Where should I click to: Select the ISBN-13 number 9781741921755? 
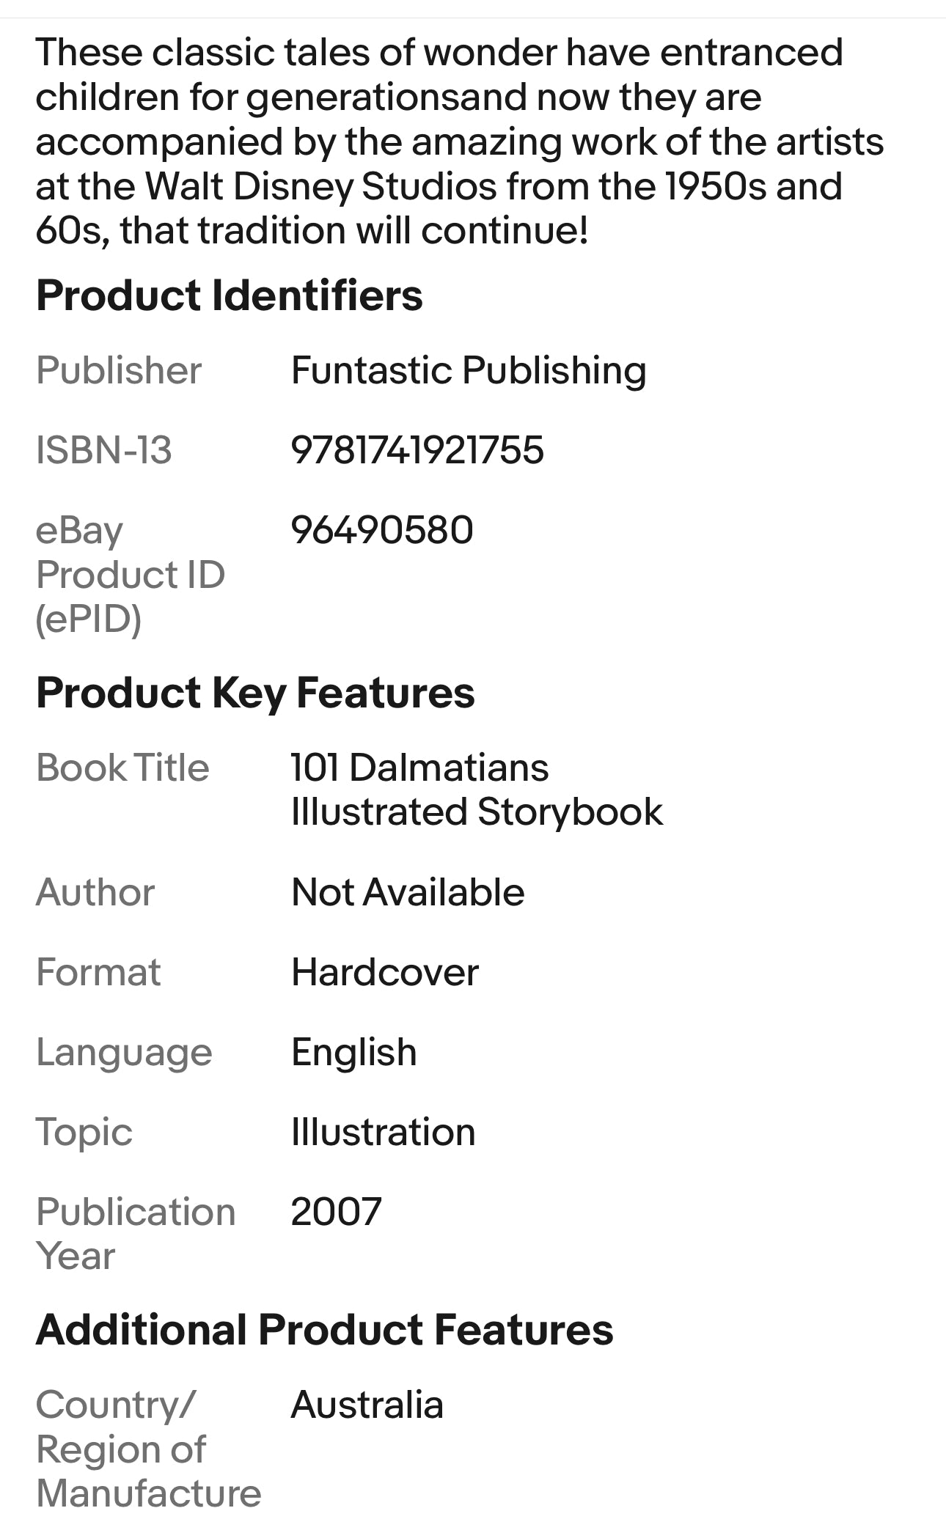pyautogui.click(x=417, y=450)
